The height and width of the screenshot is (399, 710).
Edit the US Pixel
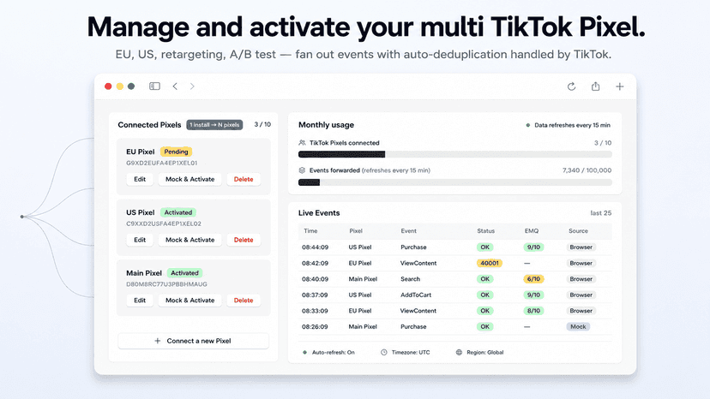[x=140, y=240]
